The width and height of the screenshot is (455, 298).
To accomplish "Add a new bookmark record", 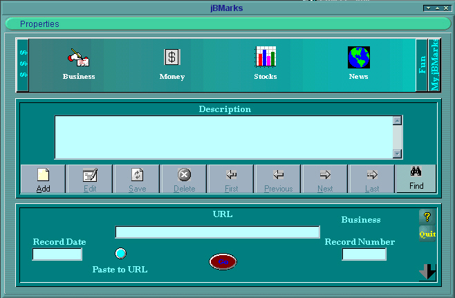I will pyautogui.click(x=44, y=179).
